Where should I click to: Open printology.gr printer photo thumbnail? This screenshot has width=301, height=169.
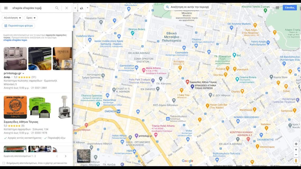tap(40, 59)
